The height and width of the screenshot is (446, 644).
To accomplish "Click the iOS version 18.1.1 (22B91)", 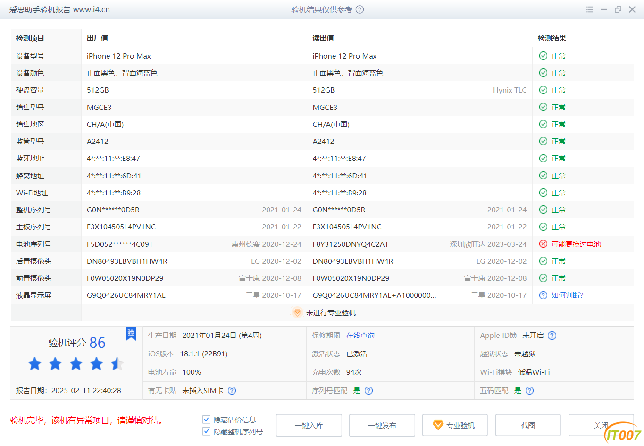I will (x=204, y=353).
